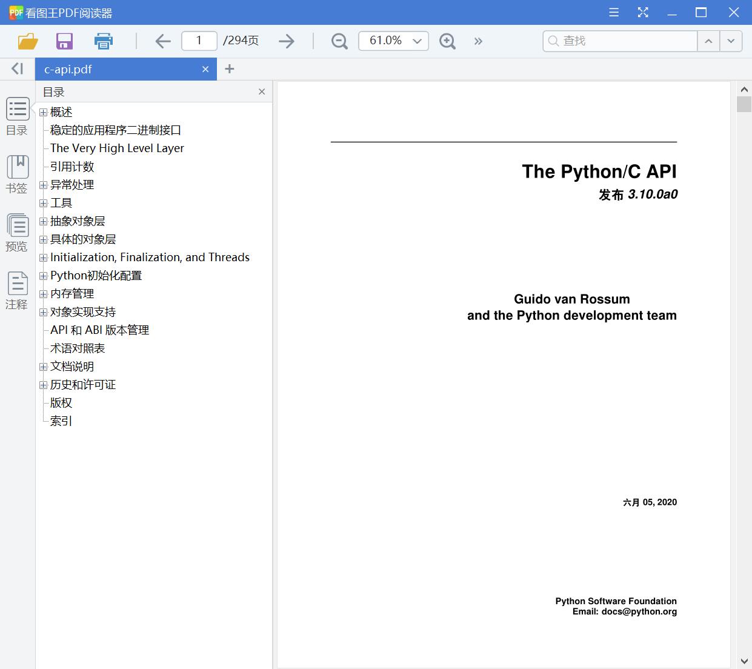Open a new tab with the plus button

[229, 69]
